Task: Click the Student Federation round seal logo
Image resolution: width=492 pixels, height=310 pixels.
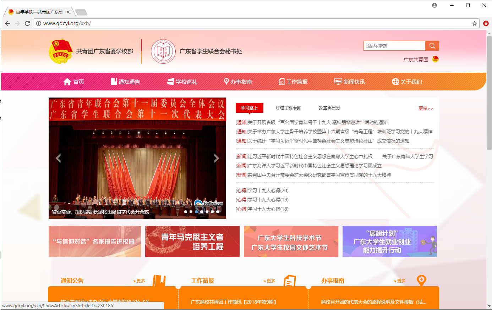Action: click(x=163, y=52)
